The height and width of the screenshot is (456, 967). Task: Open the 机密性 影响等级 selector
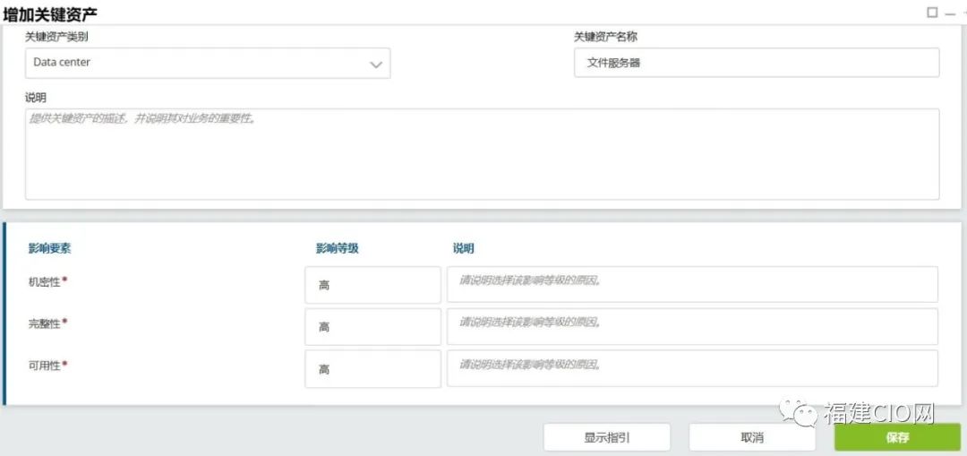pos(372,285)
